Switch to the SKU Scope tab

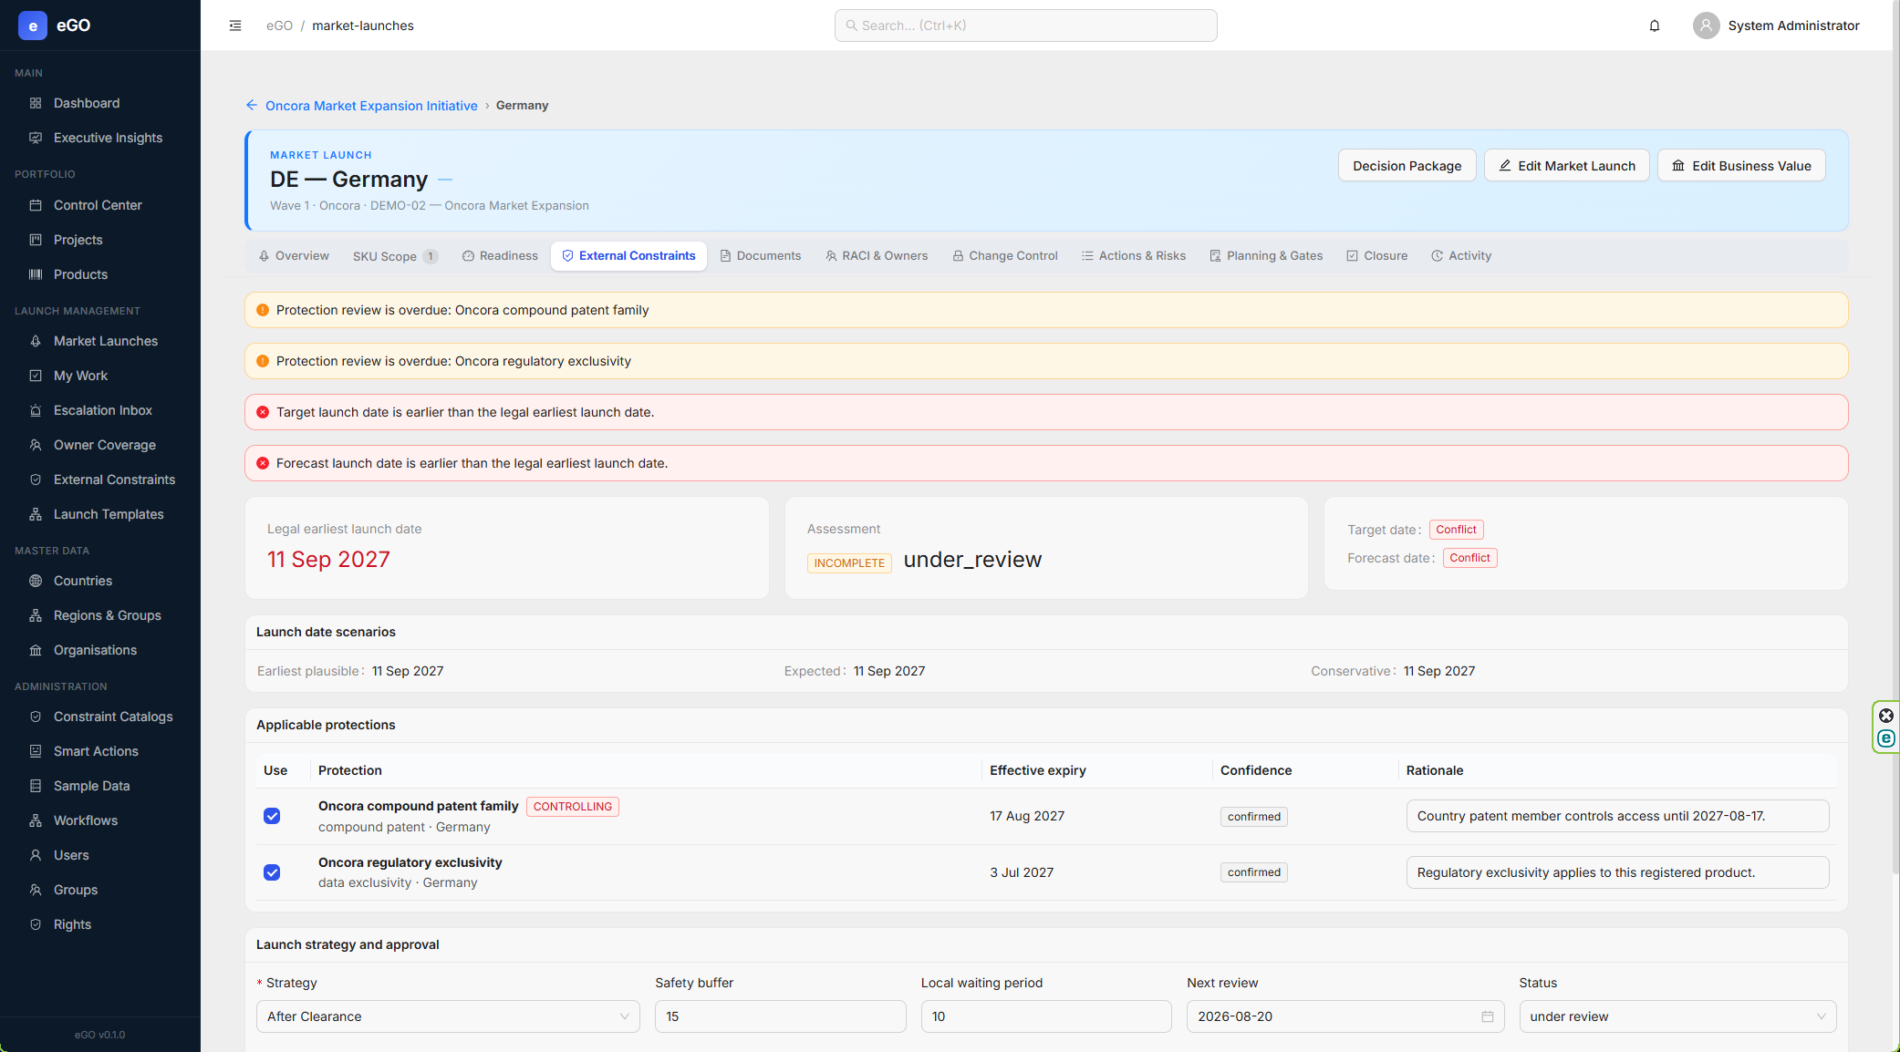(395, 256)
